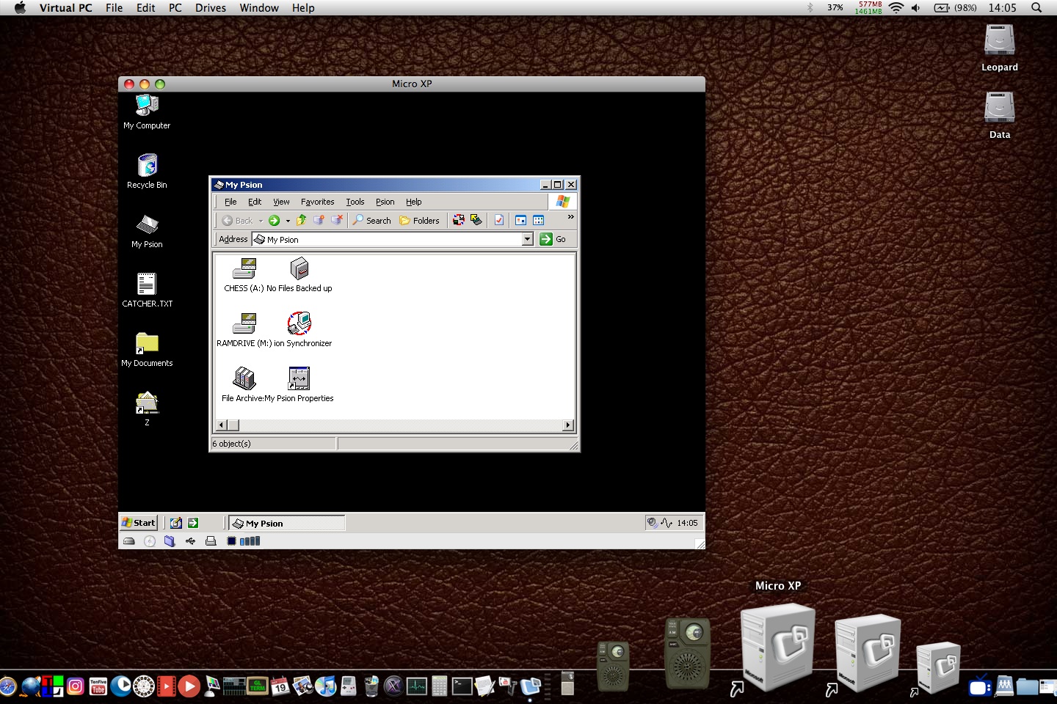Open the View menu in My Psion
The width and height of the screenshot is (1057, 704).
pyautogui.click(x=281, y=202)
